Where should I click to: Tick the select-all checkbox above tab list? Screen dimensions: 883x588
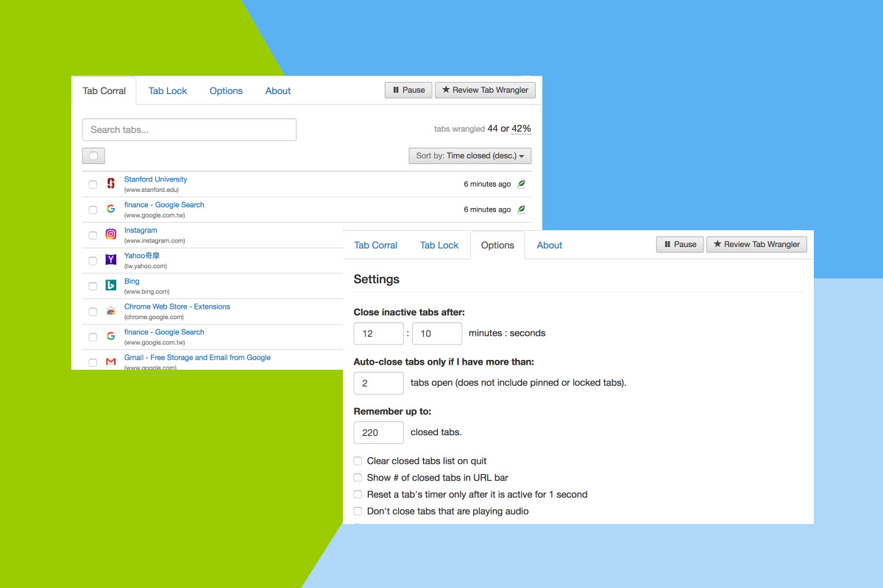[x=93, y=156]
